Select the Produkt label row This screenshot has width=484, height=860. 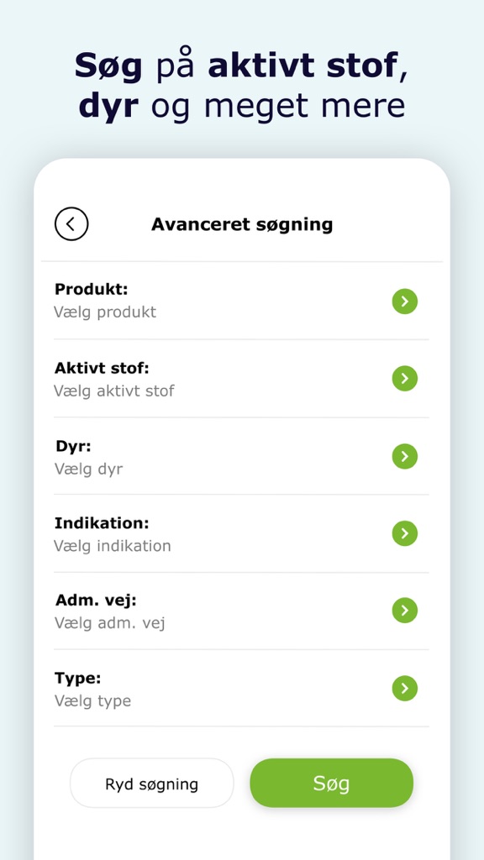click(x=241, y=301)
